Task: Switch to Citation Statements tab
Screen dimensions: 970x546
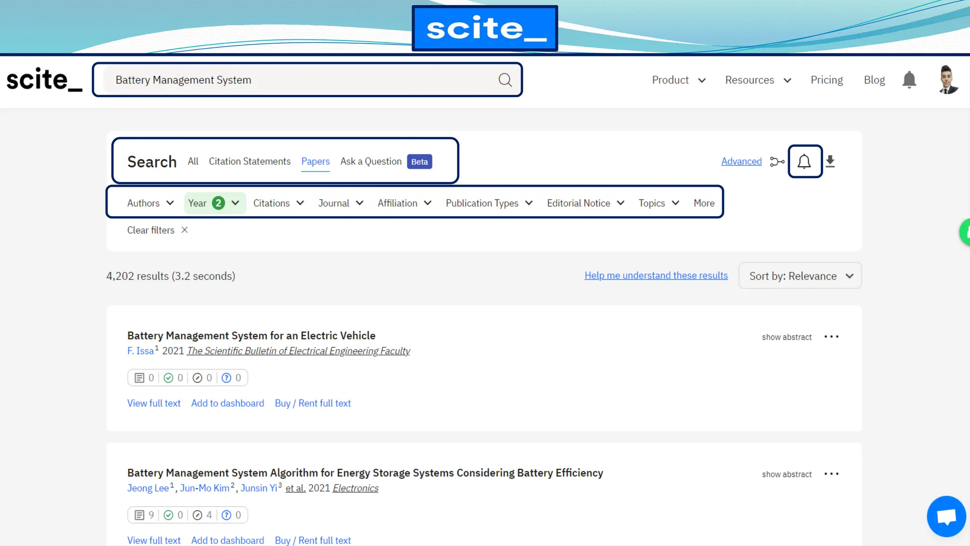Action: click(250, 162)
